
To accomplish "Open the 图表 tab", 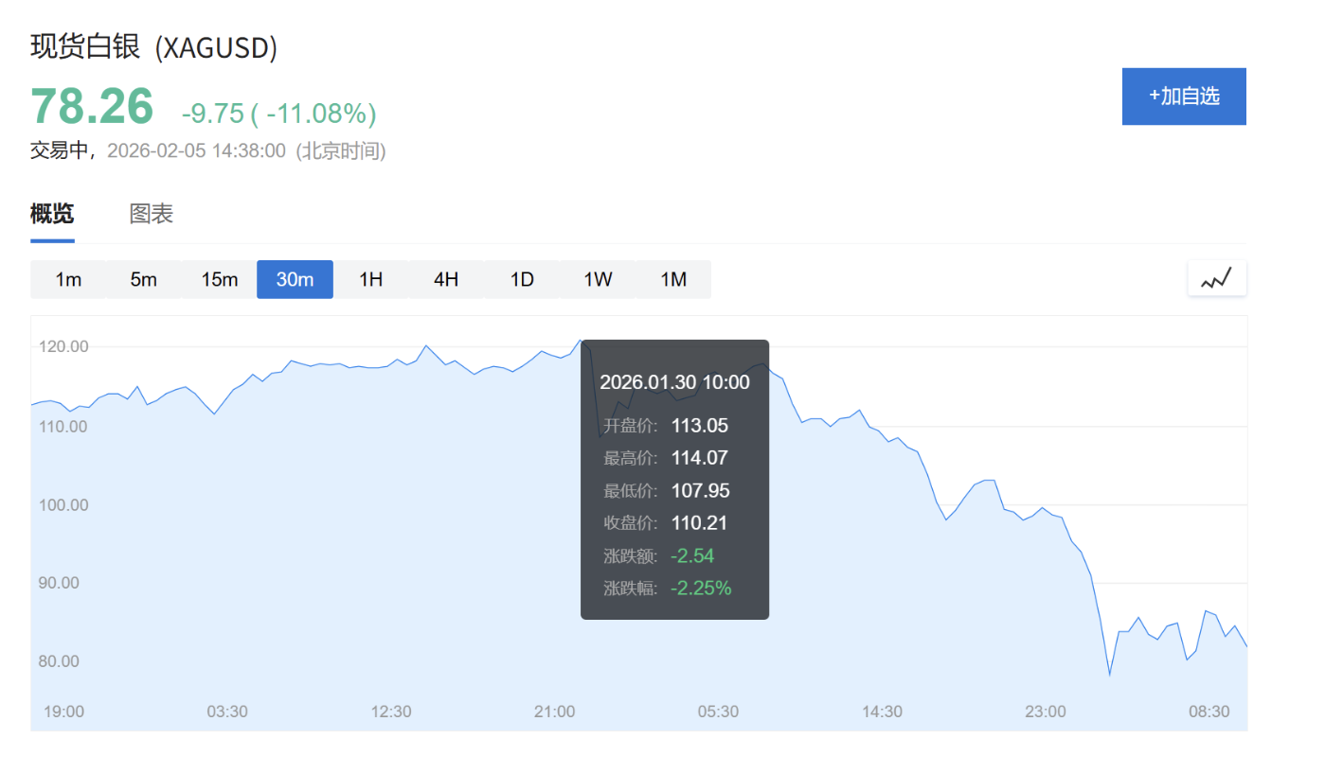I will tap(152, 214).
